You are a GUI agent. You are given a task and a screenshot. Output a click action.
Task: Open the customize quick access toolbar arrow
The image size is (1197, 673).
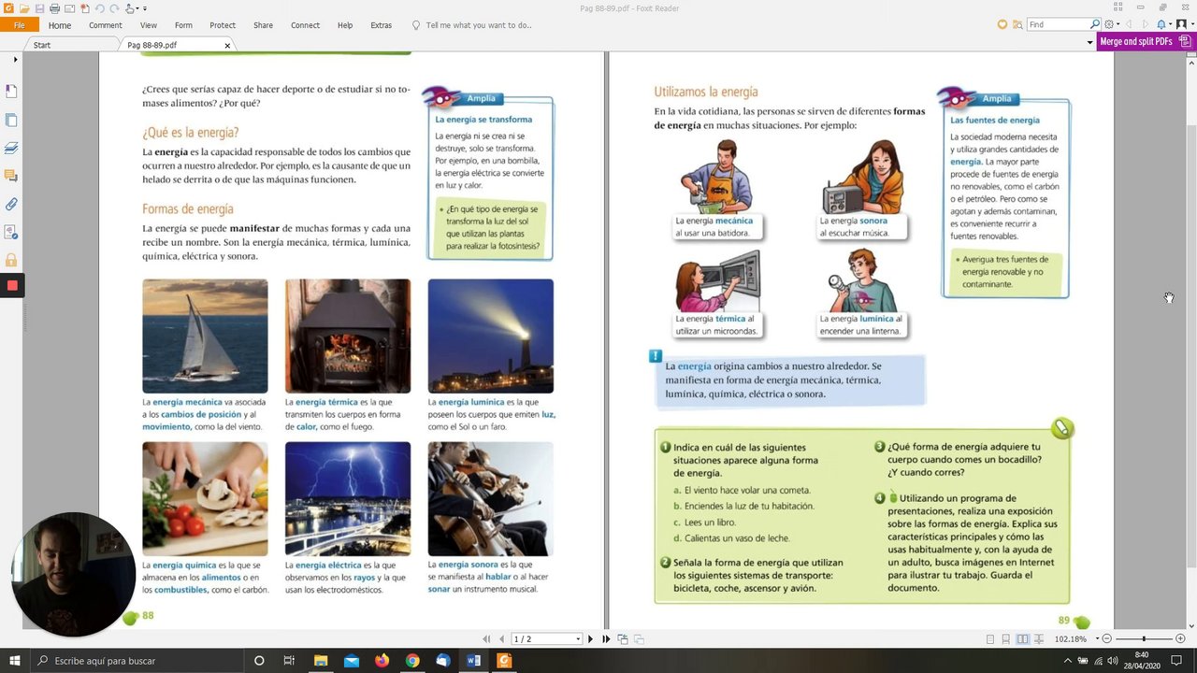pos(145,8)
